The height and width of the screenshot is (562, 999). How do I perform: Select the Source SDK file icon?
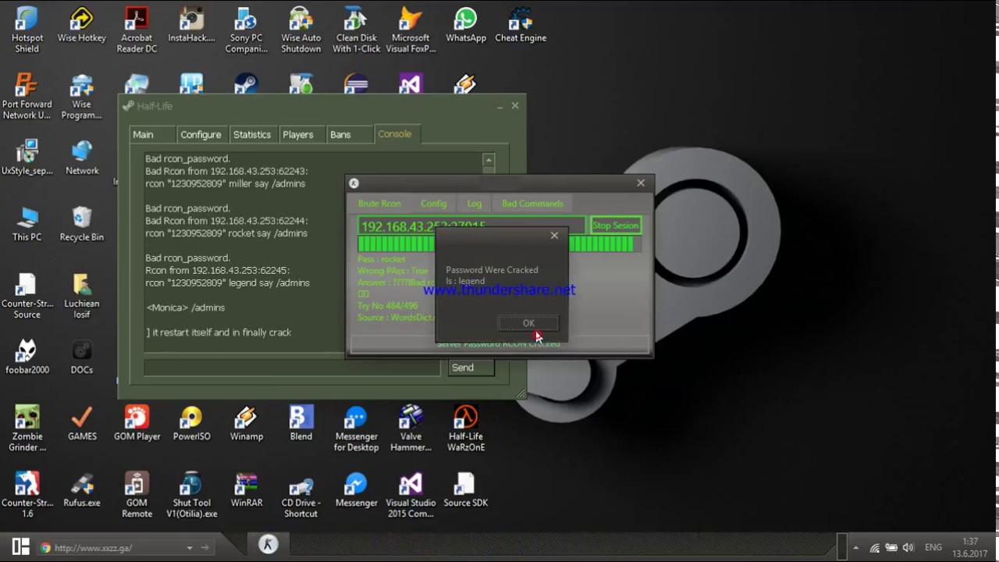coord(466,489)
